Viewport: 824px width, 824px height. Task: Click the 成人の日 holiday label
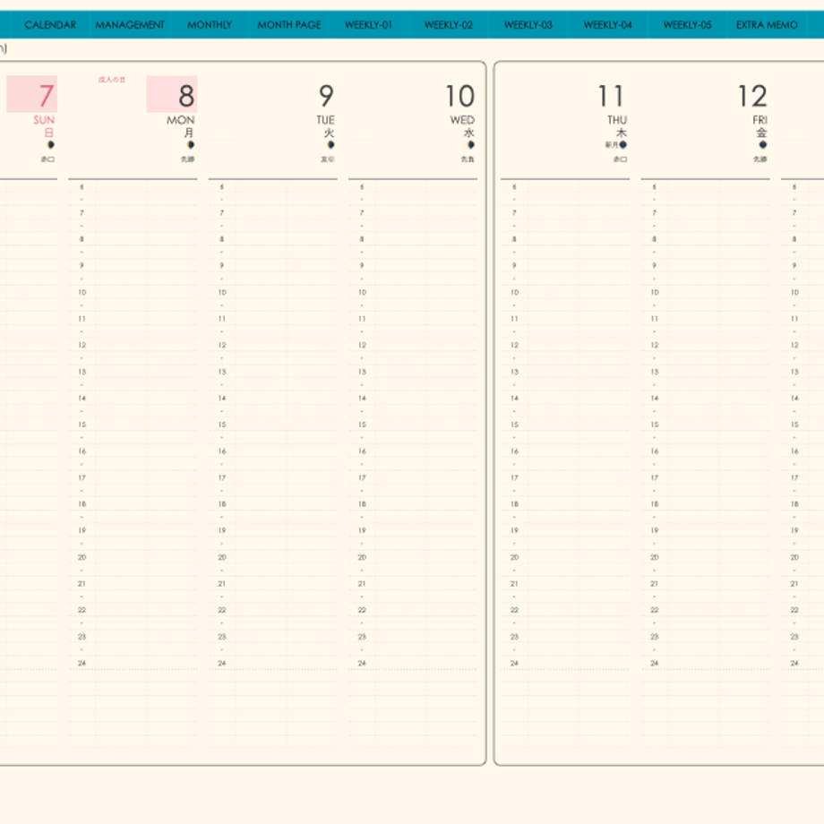click(x=112, y=80)
